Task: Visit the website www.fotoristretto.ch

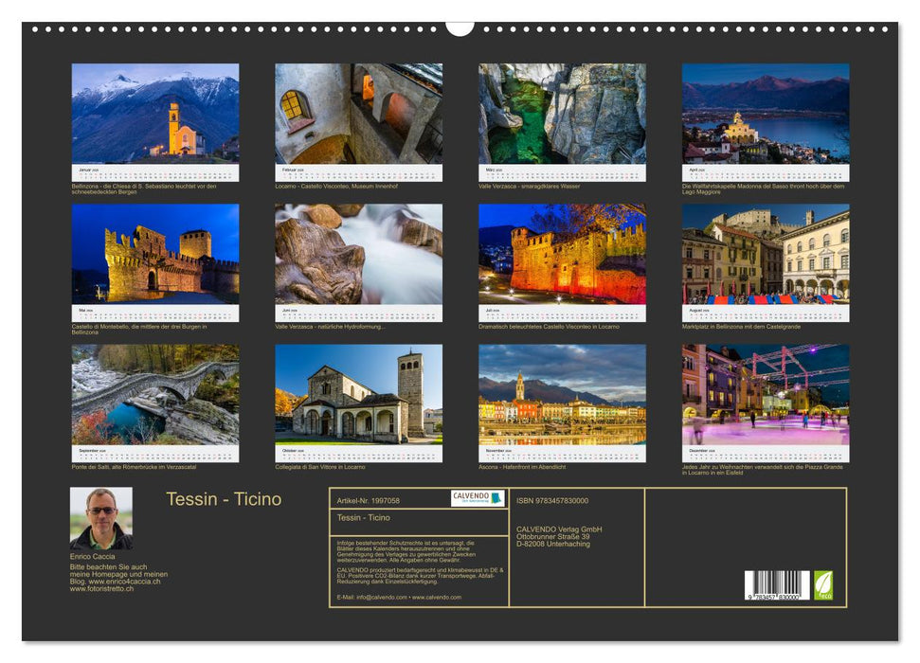Action: pyautogui.click(x=99, y=588)
